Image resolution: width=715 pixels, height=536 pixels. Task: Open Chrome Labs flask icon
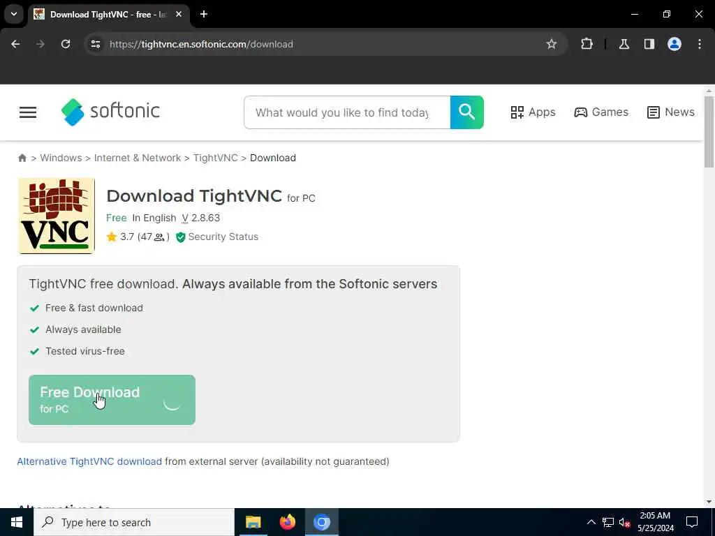click(624, 44)
